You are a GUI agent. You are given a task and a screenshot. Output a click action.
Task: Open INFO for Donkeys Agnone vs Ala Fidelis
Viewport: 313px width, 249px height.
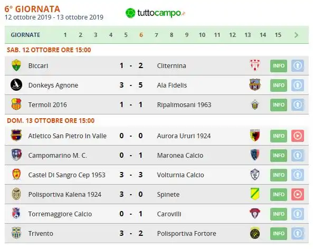[x=279, y=85]
